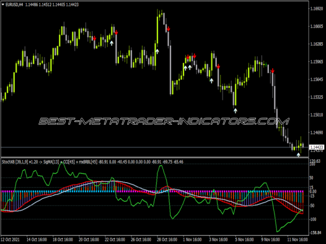
Task: Select the red sell arrow near 20 Oct 16:00
Action: (95, 38)
